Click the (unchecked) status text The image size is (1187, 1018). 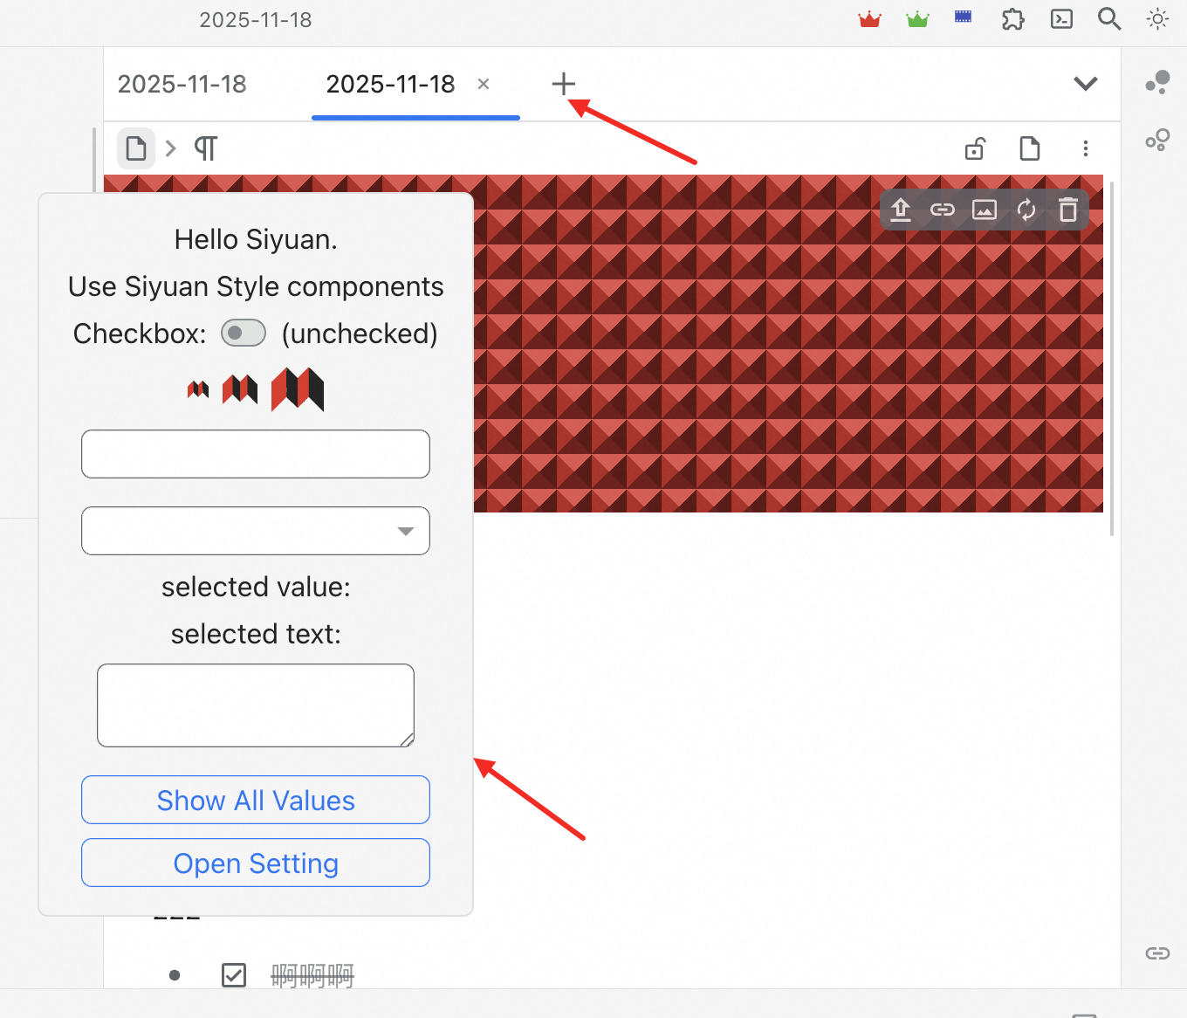pos(360,334)
